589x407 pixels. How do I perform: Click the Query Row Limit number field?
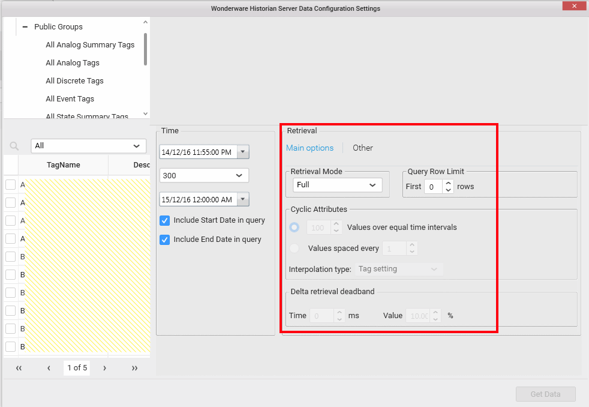434,187
